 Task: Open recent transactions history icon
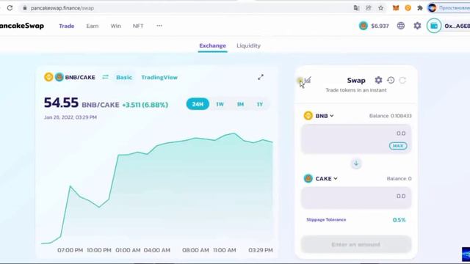click(x=391, y=80)
